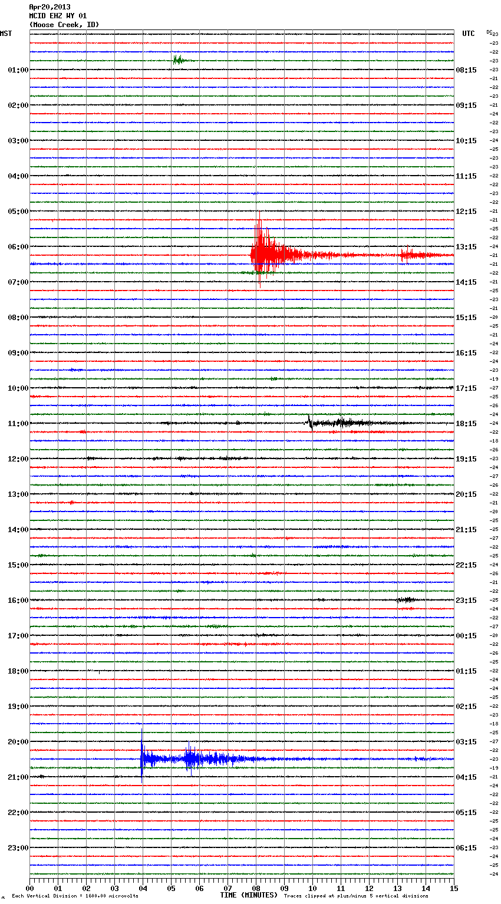Click the MST timezone label
The width and height of the screenshot is (501, 904).
6,34
